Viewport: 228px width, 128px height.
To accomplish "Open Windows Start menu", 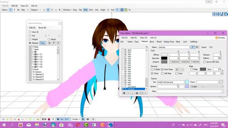I will pyautogui.click(x=4, y=125).
